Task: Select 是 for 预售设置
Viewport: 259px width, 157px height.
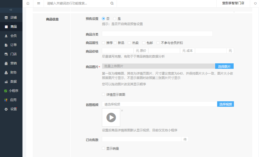Action: tap(114, 19)
